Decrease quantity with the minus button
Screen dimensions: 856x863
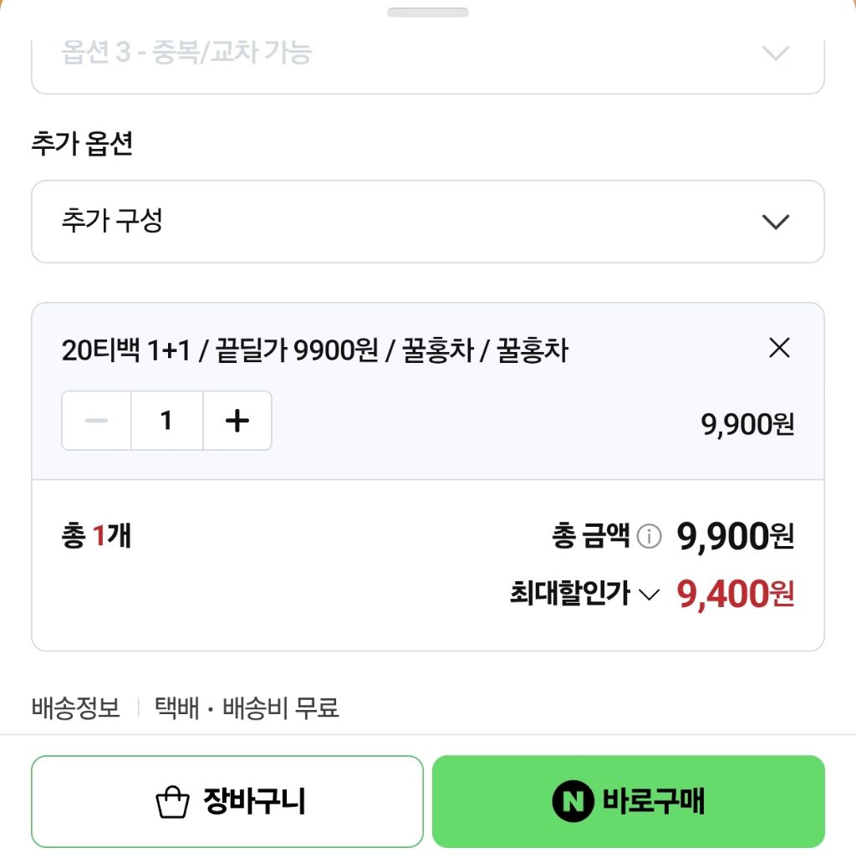point(96,421)
